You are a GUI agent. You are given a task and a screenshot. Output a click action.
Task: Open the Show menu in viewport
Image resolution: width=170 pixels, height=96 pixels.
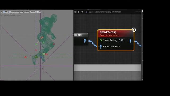coord(22,11)
